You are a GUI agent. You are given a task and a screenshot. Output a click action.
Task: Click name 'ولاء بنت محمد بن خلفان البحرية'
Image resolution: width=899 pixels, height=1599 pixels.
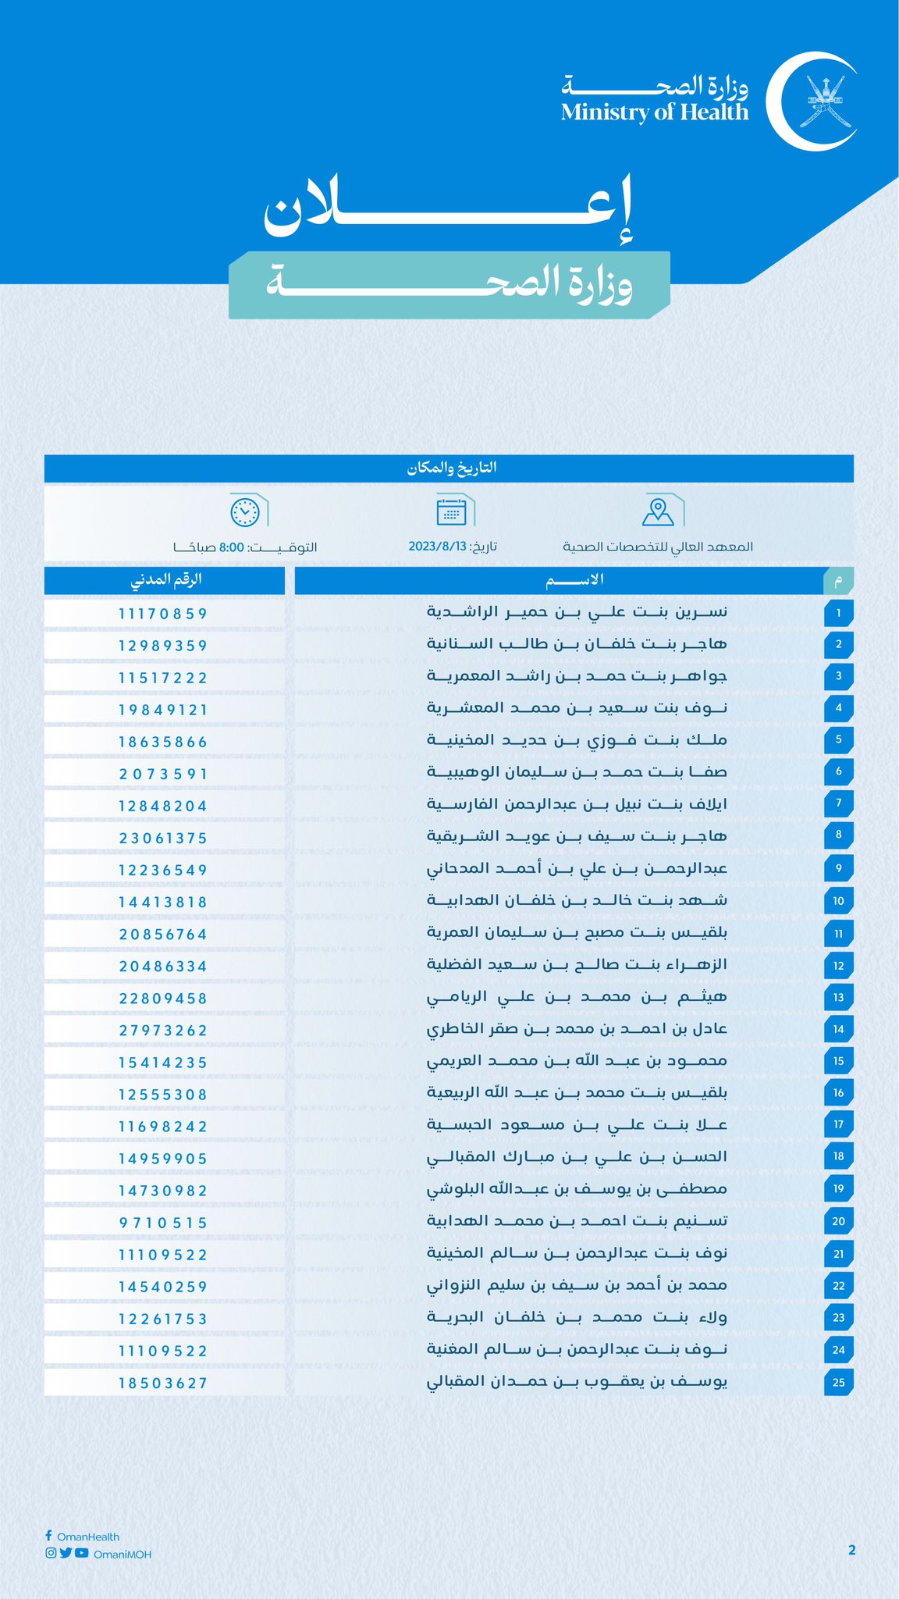(x=577, y=1317)
